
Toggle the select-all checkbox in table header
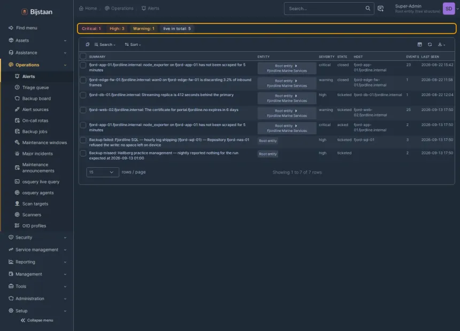pos(83,56)
